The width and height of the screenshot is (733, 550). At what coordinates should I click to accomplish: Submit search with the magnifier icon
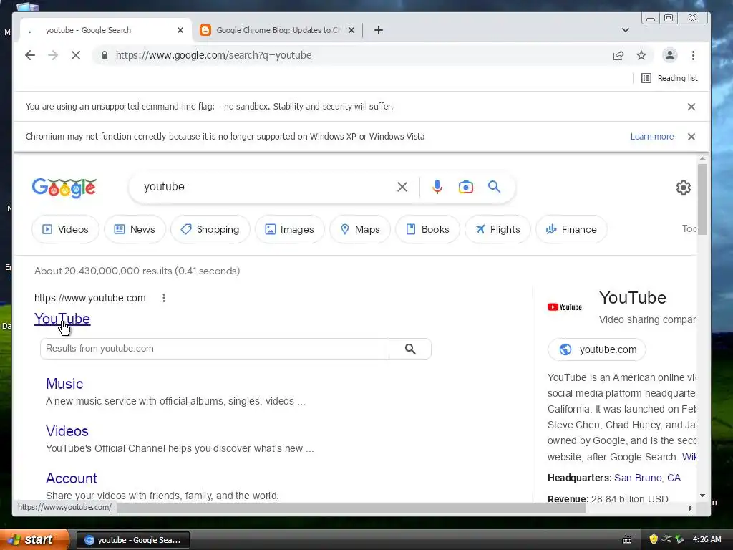(494, 187)
